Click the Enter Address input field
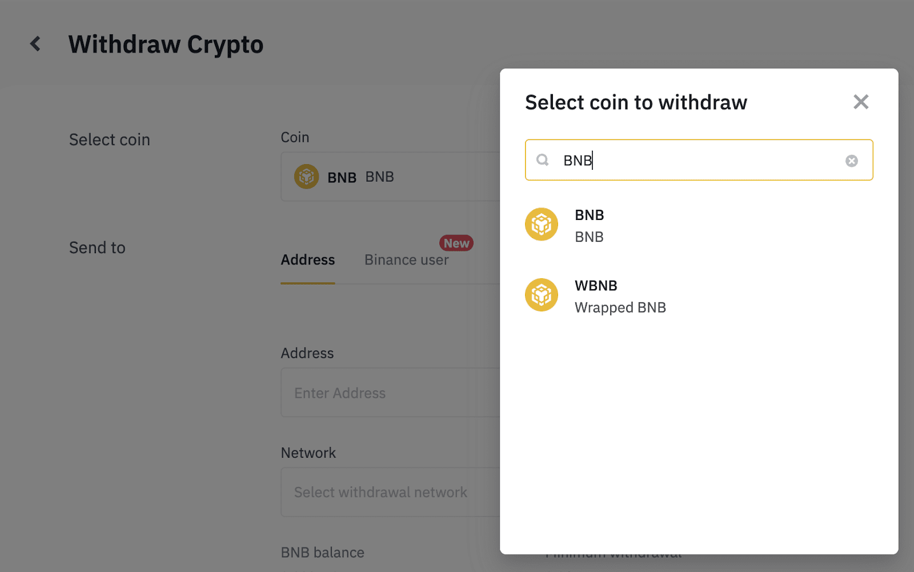Screen dimensions: 914x572 pos(390,393)
